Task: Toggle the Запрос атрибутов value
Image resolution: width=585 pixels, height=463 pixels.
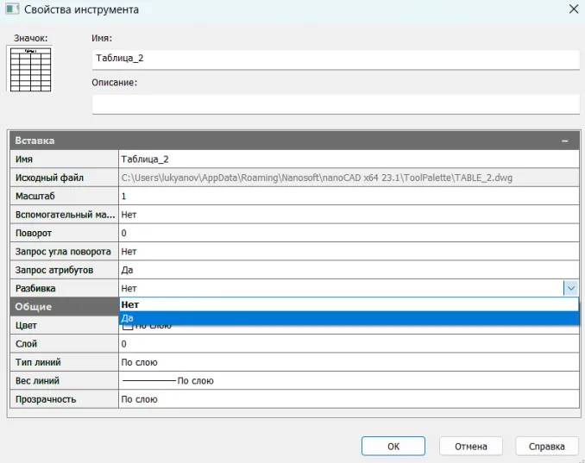Action: tap(348, 270)
